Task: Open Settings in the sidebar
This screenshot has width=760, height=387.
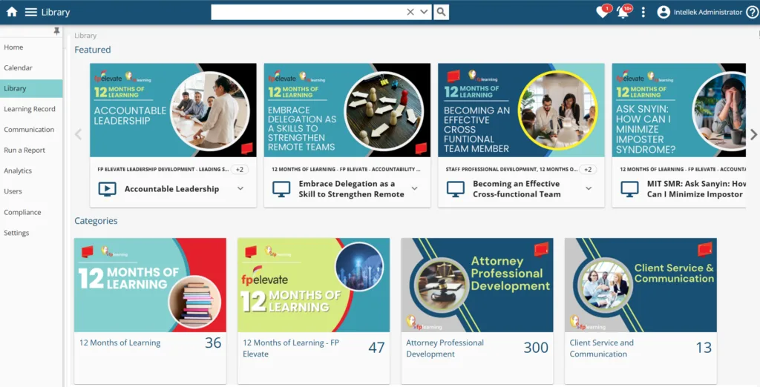Action: point(16,233)
